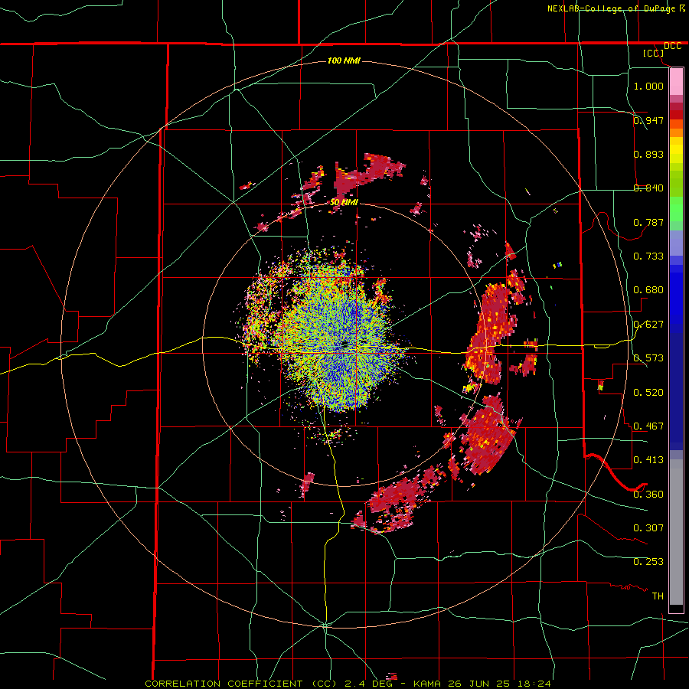Image resolution: width=689 pixels, height=689 pixels.
Task: Click the 0.360 scale value
Action: 648,495
